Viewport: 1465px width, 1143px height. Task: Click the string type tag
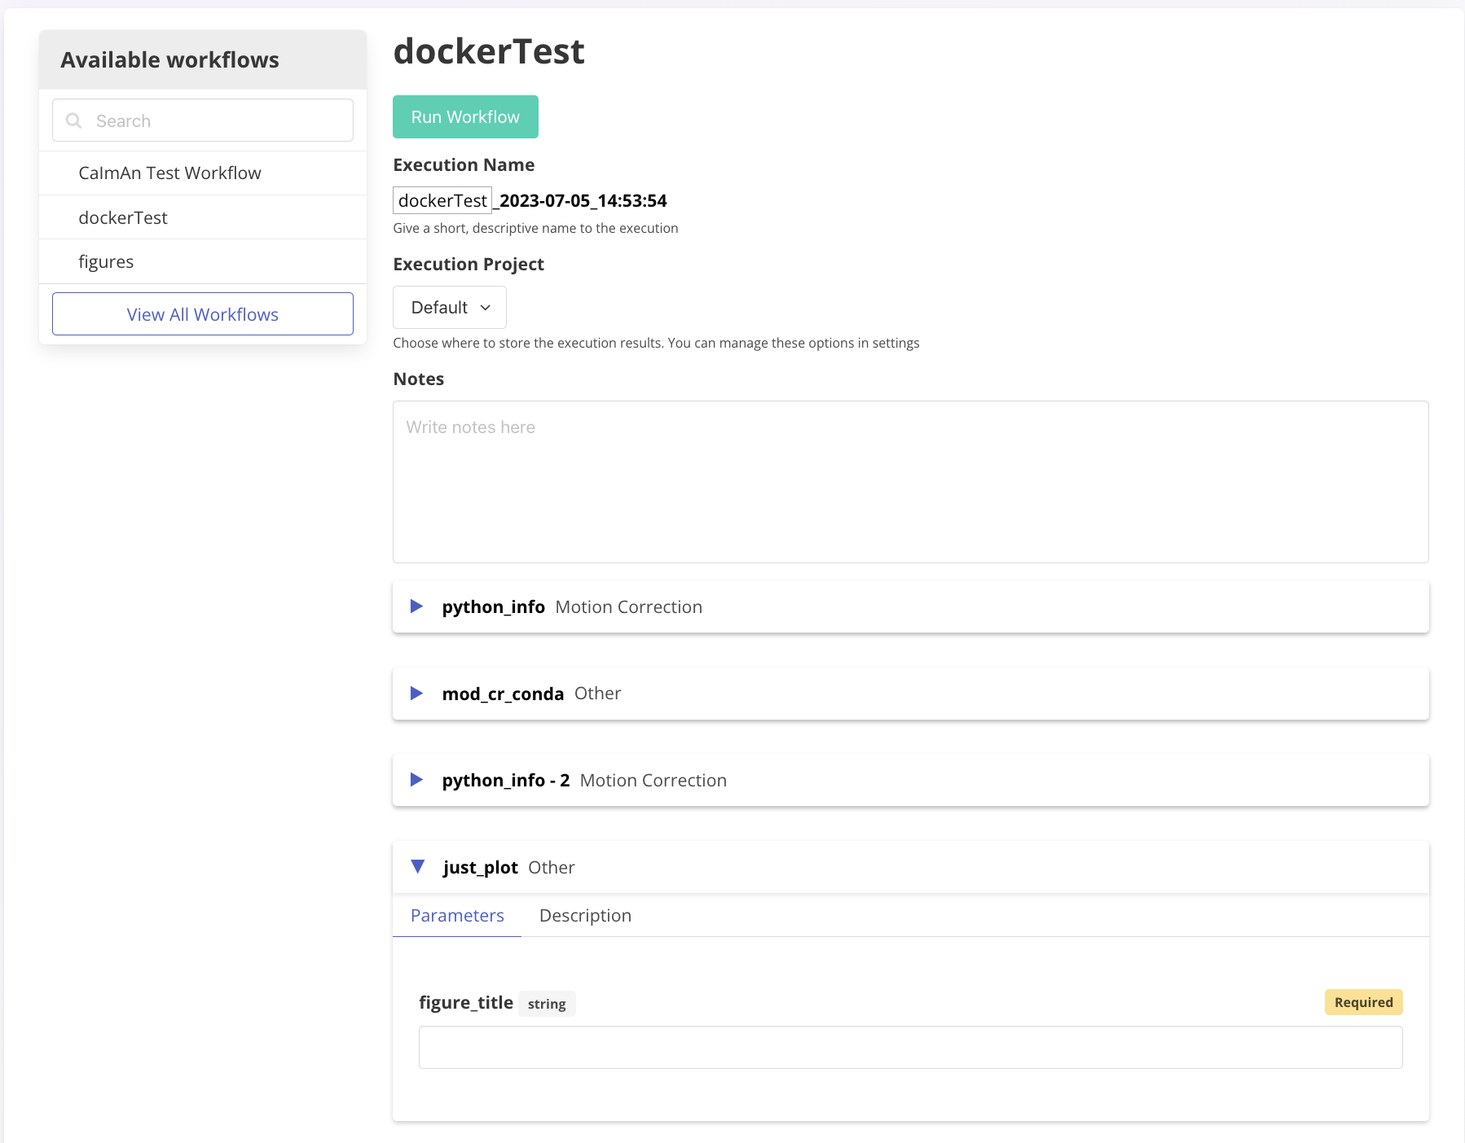point(547,1004)
